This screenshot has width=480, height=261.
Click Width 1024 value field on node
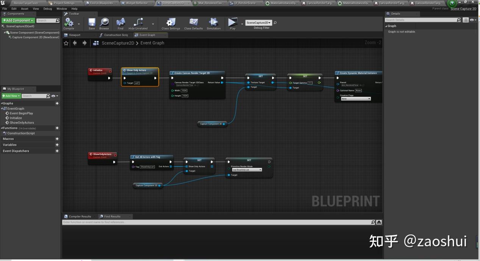click(184, 91)
